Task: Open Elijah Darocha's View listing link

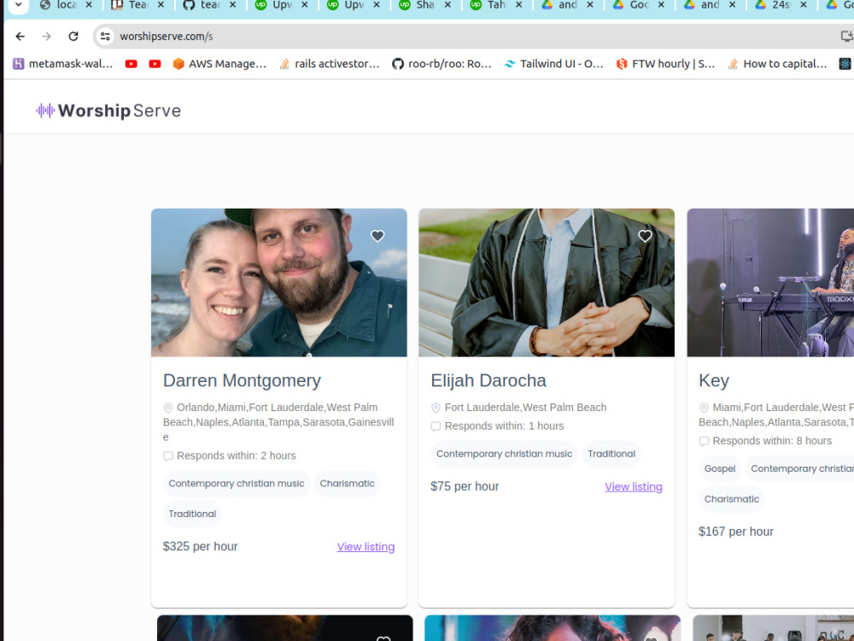Action: (634, 487)
